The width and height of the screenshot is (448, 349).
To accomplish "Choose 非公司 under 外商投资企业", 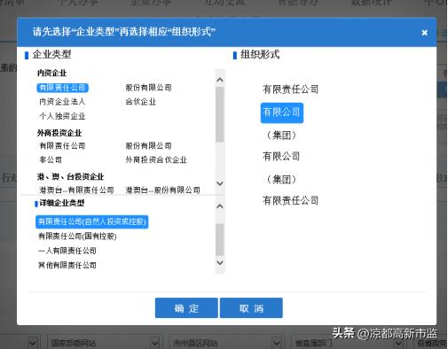I will tap(51, 159).
